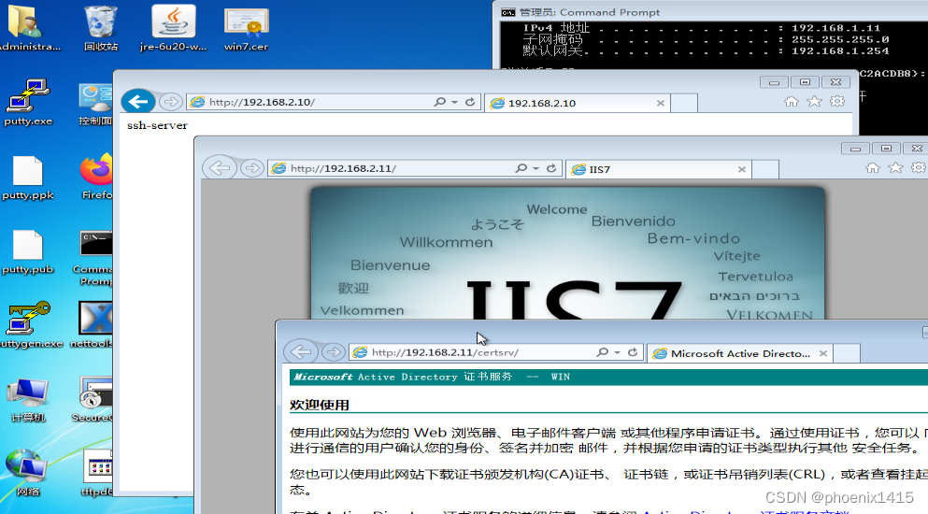Open the Firefox desktop shortcut
928x514 pixels.
click(96, 176)
